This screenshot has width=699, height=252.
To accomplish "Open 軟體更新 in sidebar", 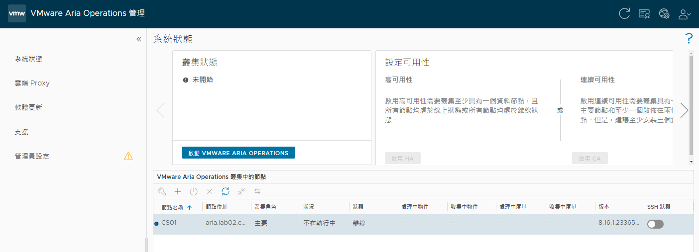I will (28, 107).
